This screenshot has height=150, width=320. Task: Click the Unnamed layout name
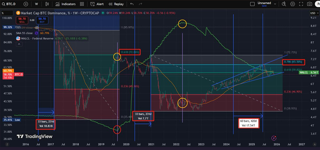click(x=264, y=3)
